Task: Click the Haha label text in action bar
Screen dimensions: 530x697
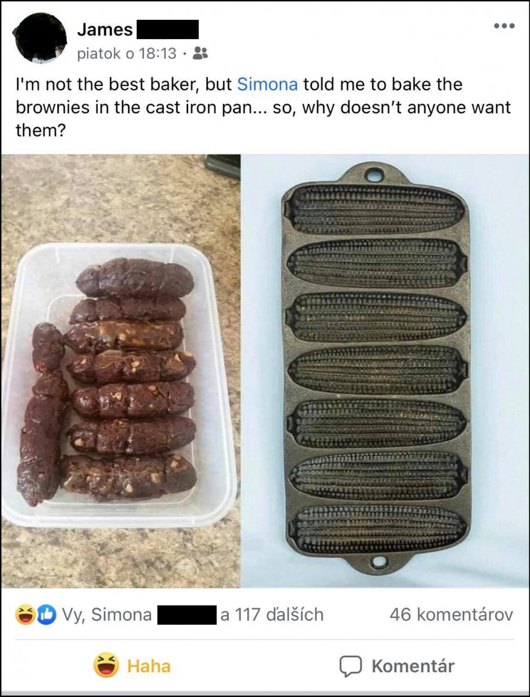Action: point(149,666)
